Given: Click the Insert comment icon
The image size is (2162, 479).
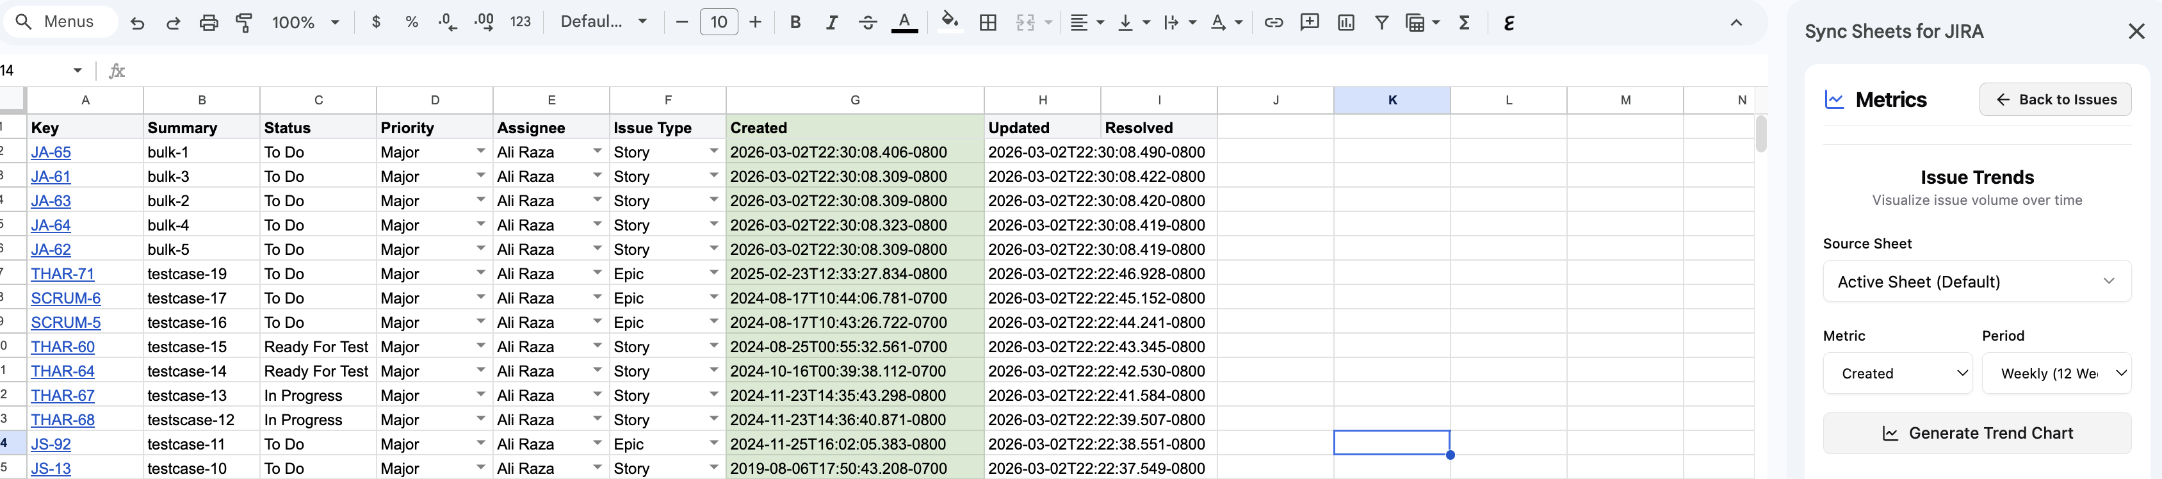Looking at the screenshot, I should point(1309,22).
